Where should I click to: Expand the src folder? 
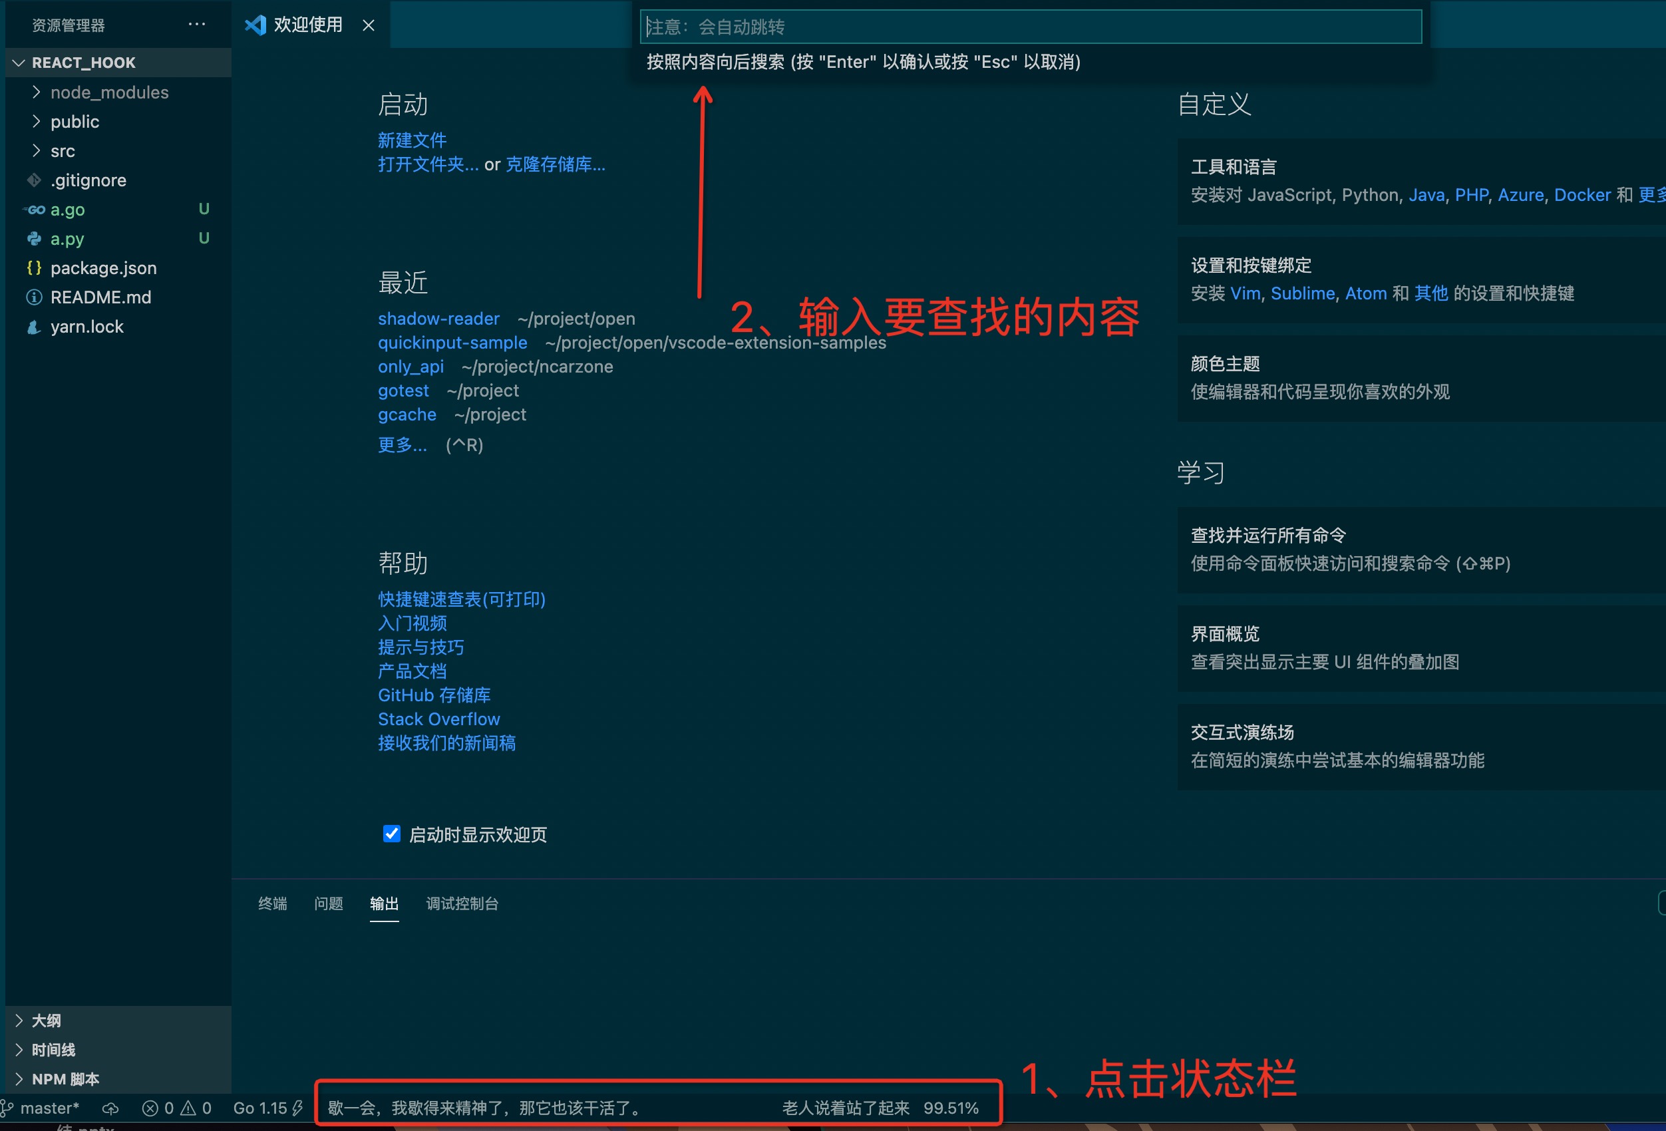click(63, 151)
